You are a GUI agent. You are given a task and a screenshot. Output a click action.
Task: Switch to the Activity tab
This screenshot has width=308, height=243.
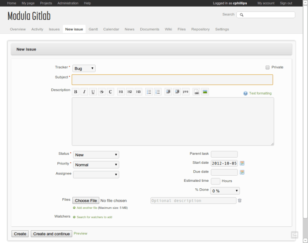pyautogui.click(x=37, y=29)
